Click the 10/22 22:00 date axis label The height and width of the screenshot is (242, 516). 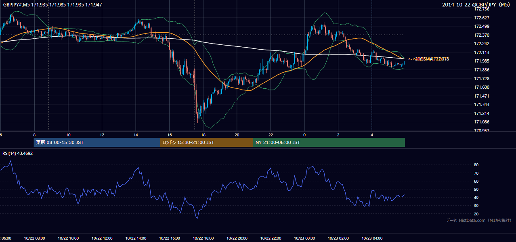point(271,238)
